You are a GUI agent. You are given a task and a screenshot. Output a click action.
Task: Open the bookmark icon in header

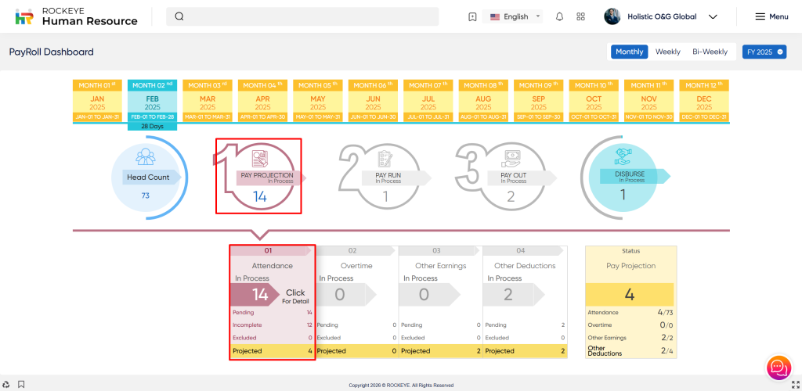(x=472, y=16)
